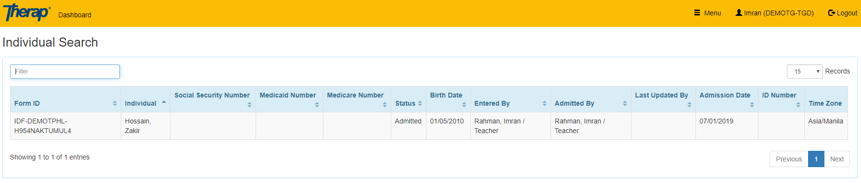Sort by Birth Date arrows
The width and height of the screenshot is (861, 183).
coord(464,105)
